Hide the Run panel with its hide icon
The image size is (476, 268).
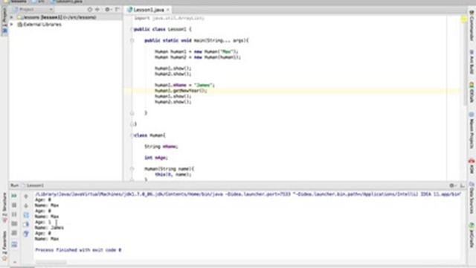coord(462,185)
